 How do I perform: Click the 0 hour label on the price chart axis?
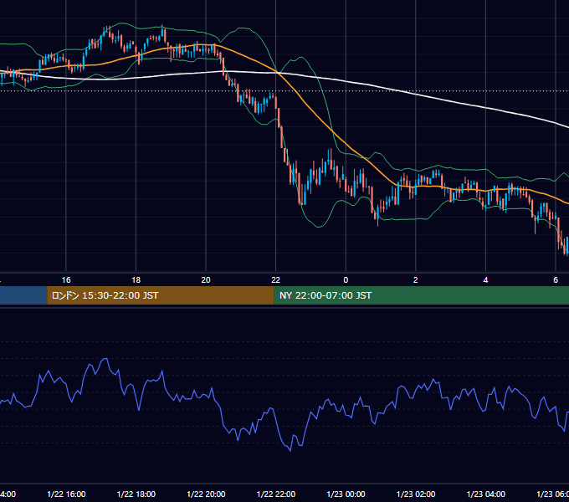point(346,280)
